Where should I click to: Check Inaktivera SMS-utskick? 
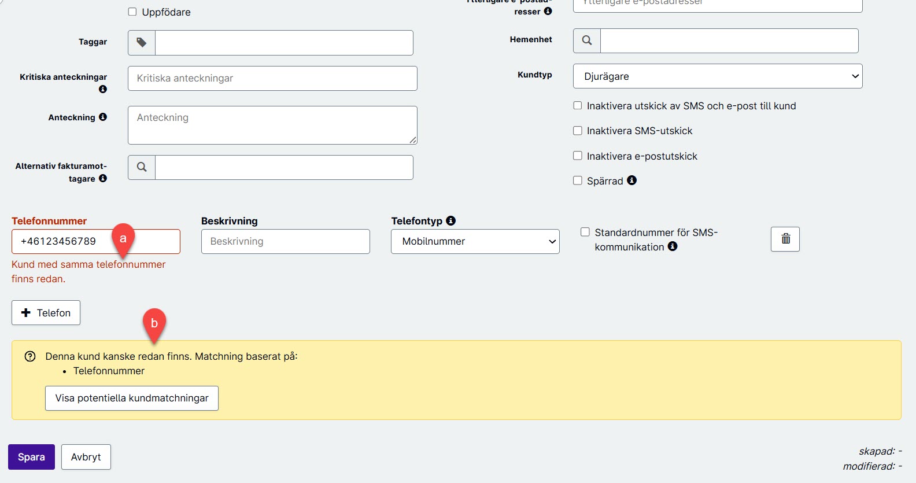coord(578,131)
